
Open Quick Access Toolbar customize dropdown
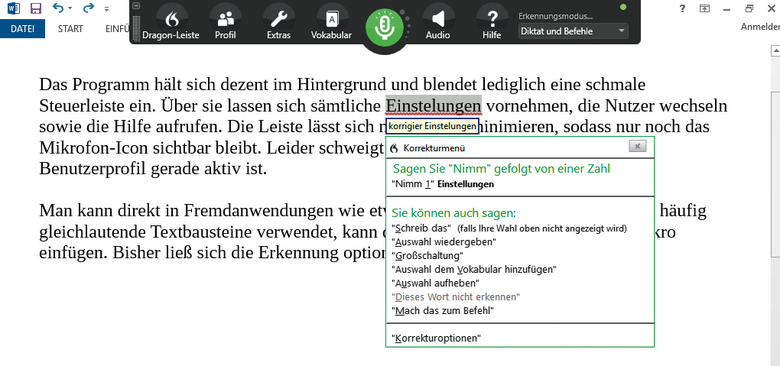[x=106, y=9]
